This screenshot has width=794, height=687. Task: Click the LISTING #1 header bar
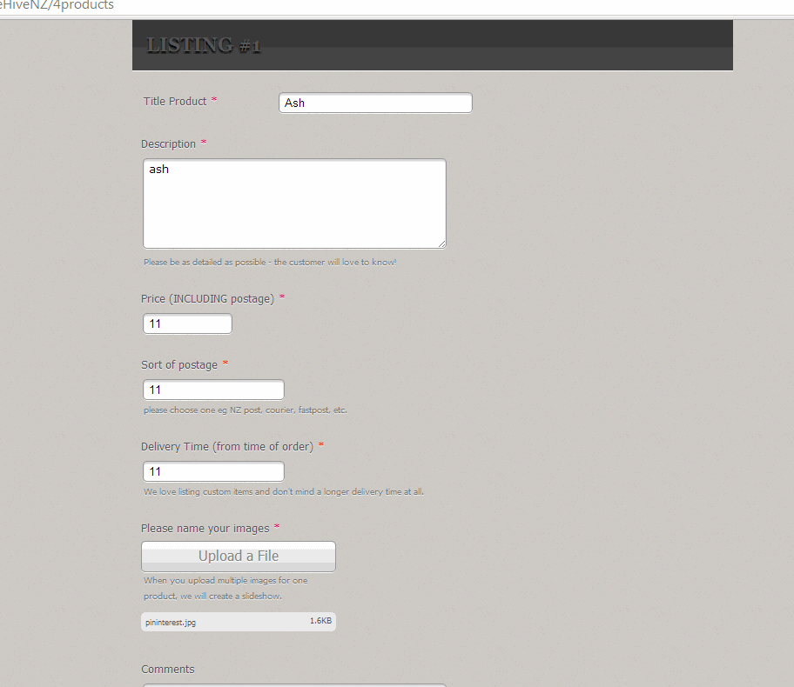[x=432, y=45]
